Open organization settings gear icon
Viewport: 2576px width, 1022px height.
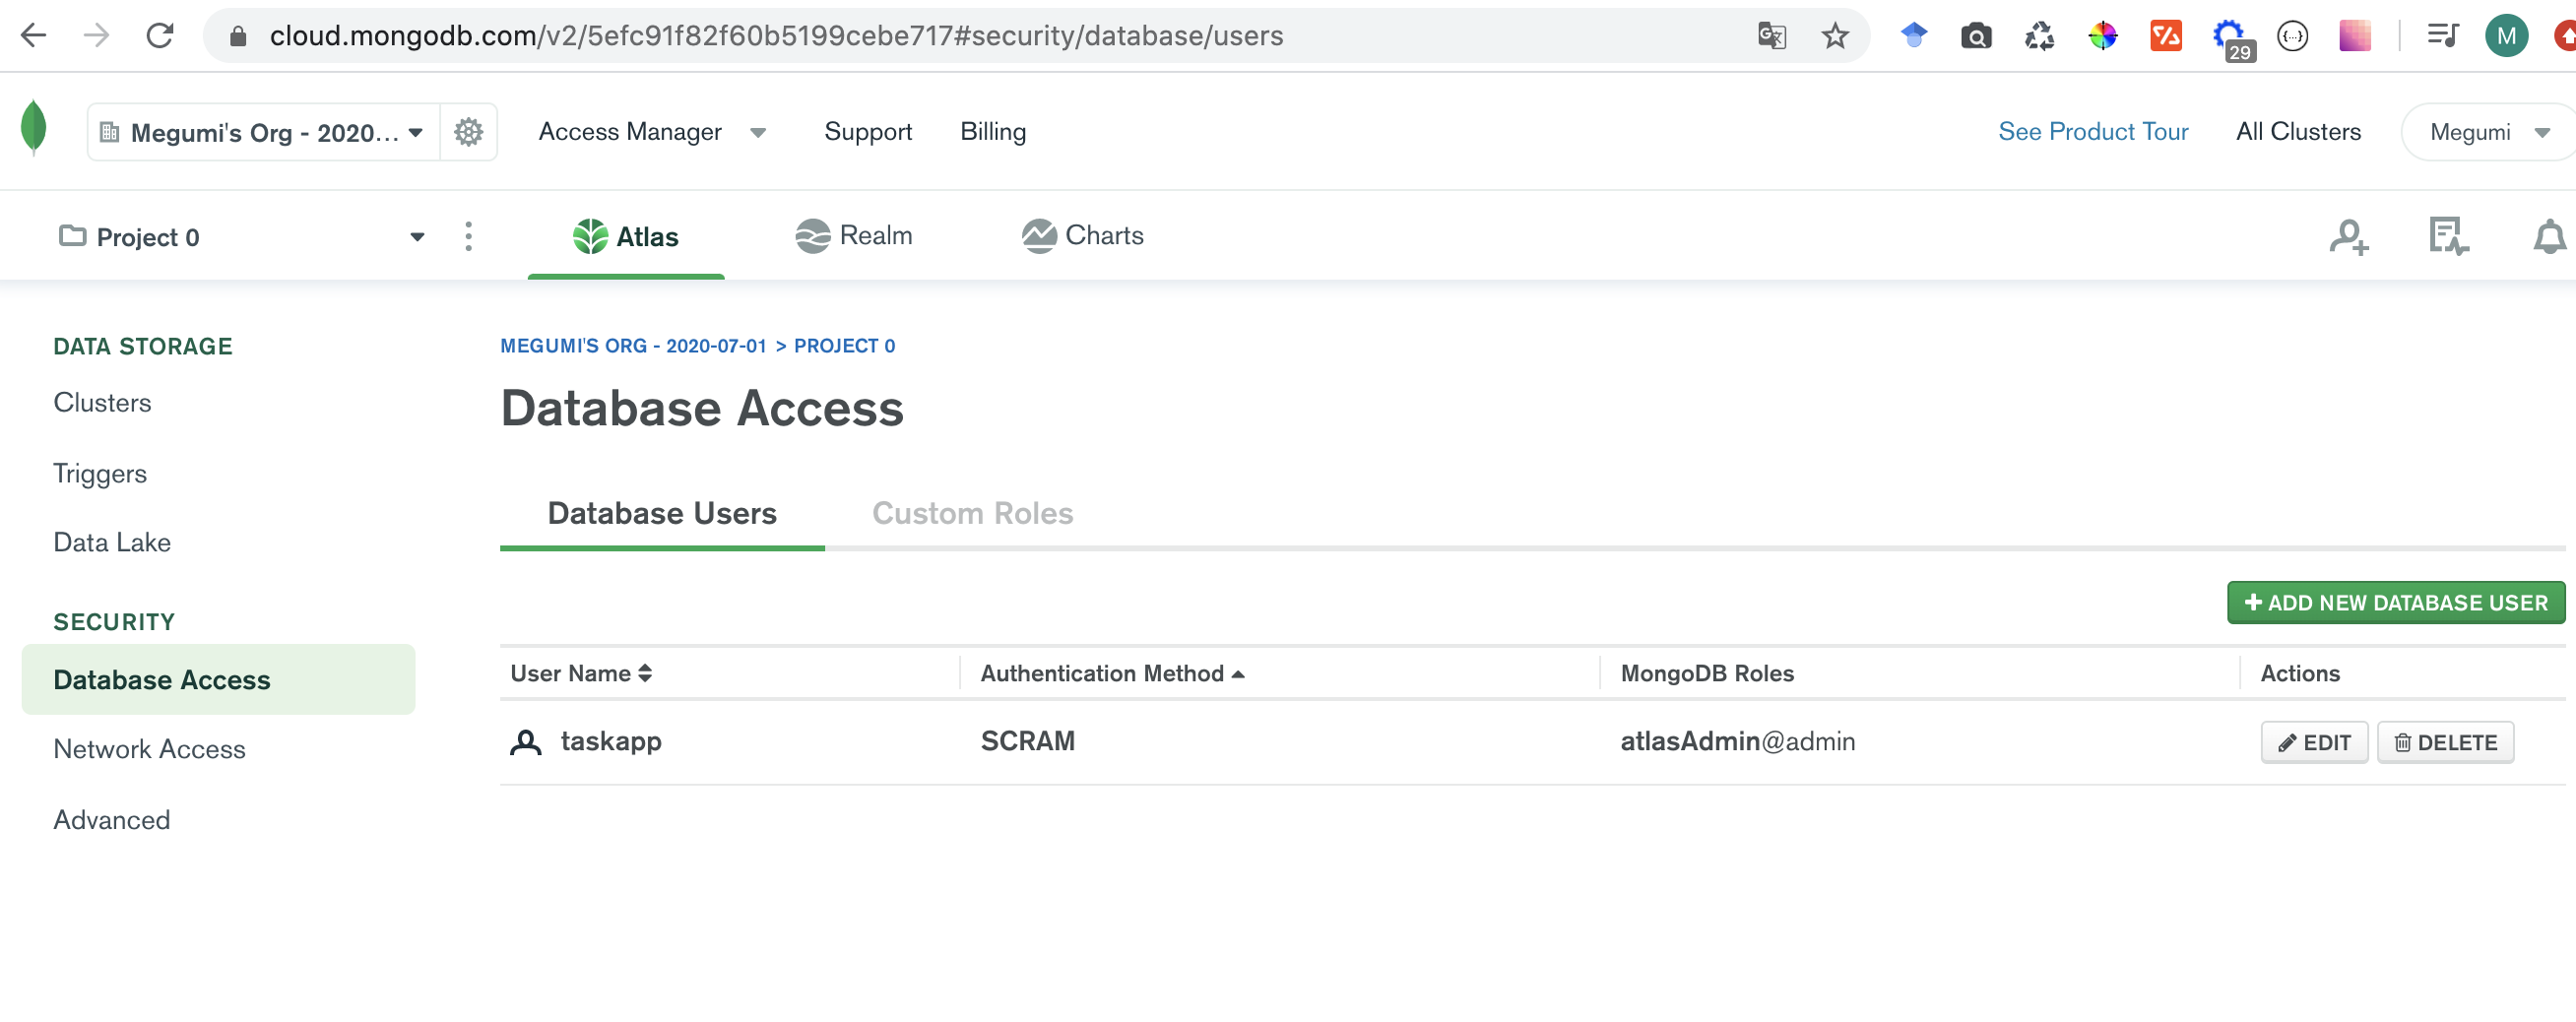click(468, 132)
